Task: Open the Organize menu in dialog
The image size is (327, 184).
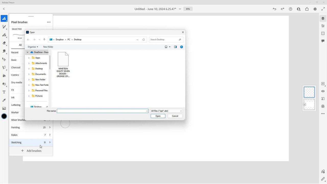Action: pyautogui.click(x=33, y=47)
